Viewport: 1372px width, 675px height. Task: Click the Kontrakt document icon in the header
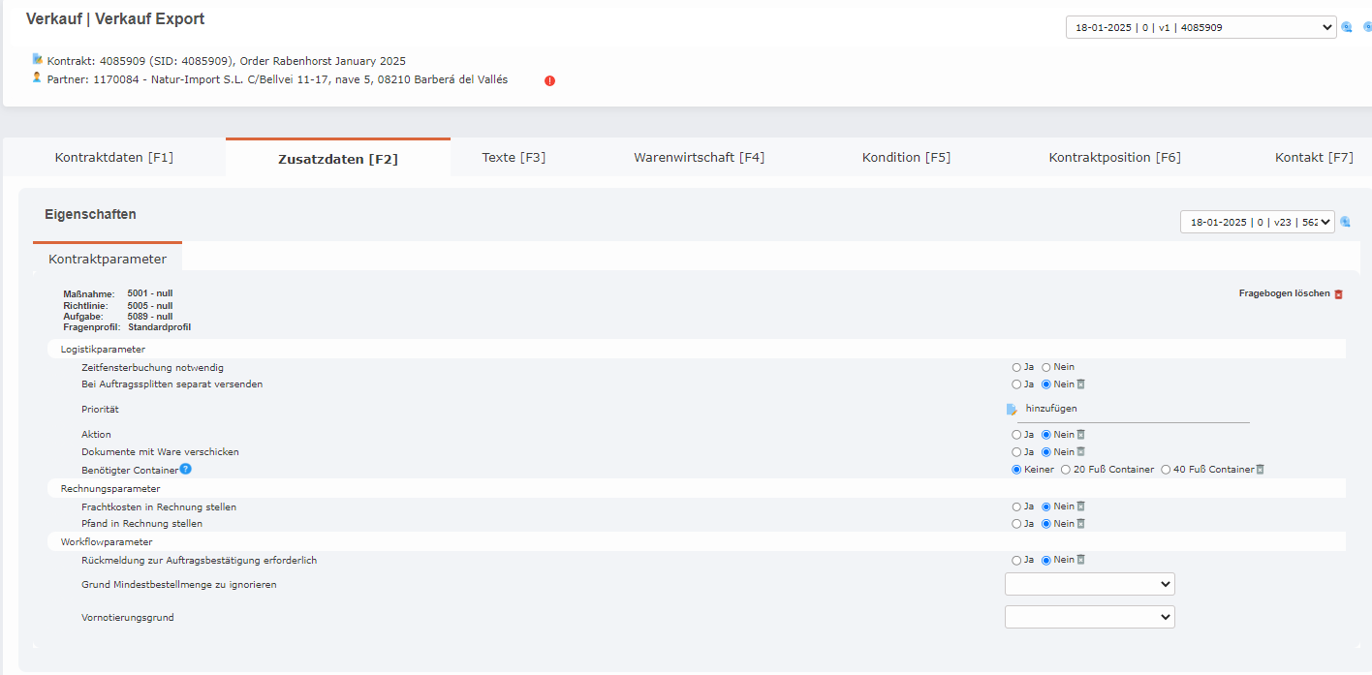point(38,59)
